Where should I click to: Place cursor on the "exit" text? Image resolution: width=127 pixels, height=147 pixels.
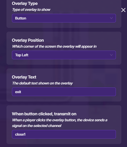coord(18,92)
